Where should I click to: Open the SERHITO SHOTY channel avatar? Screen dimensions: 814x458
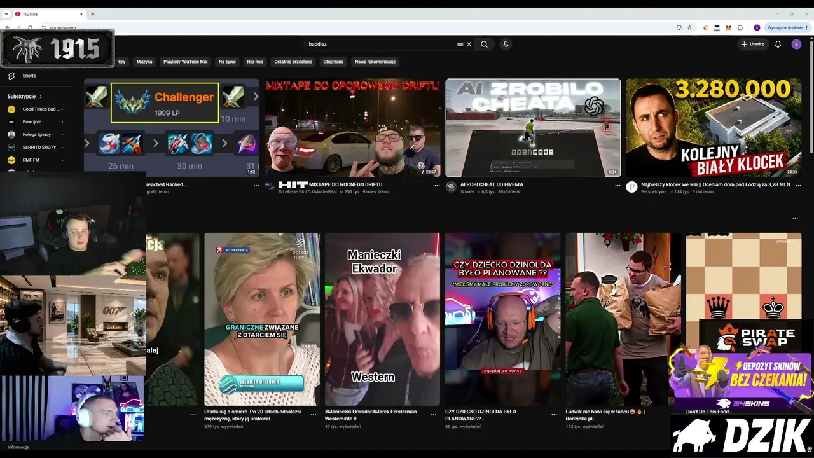(x=11, y=148)
